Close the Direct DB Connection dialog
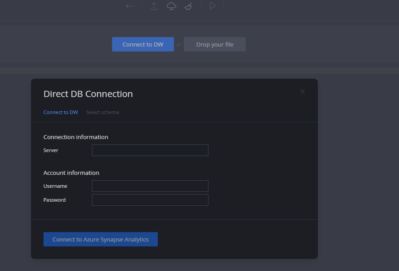The width and height of the screenshot is (399, 271). click(x=303, y=91)
